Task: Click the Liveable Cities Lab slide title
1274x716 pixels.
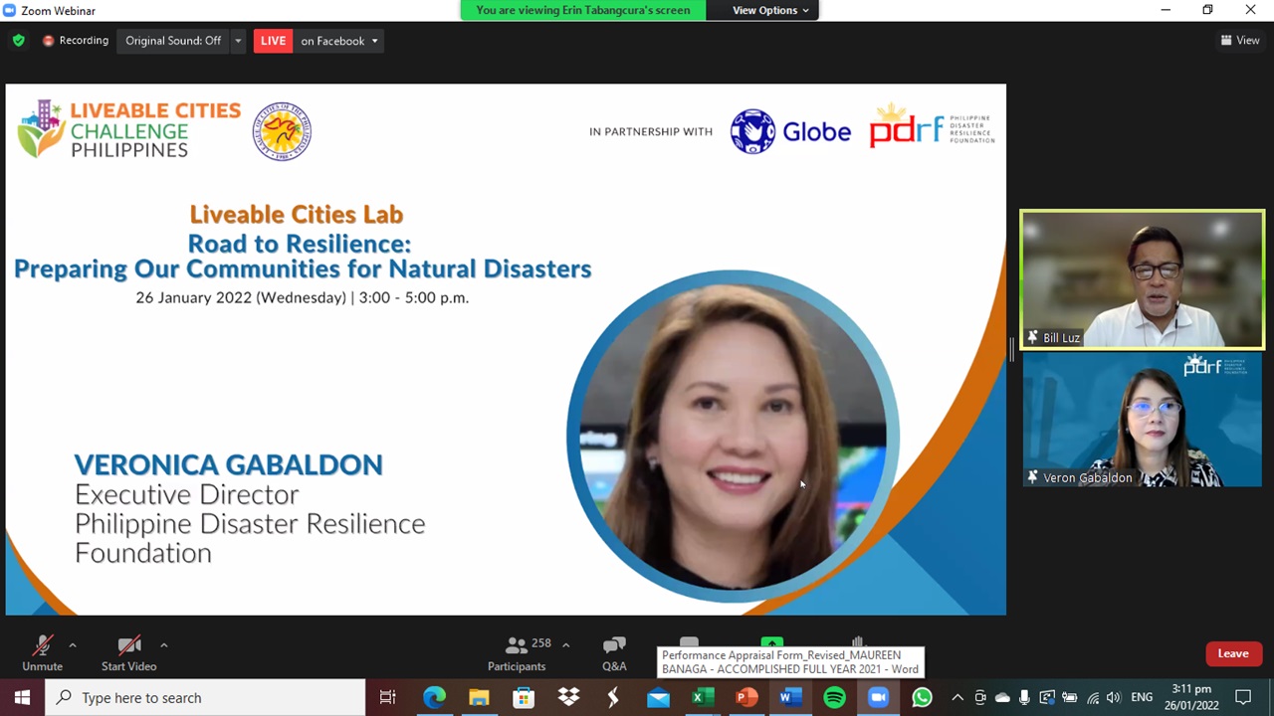Action: pos(296,214)
